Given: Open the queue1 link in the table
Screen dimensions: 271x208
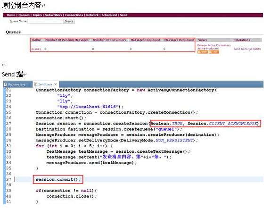Looking at the screenshot, I should click(x=36, y=49).
